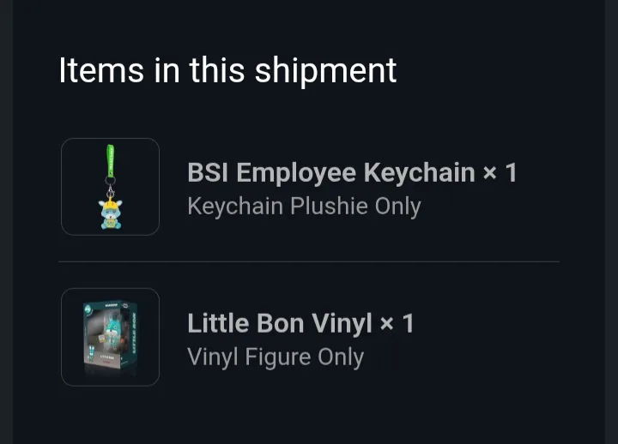Select the Little Bon Vinyl item title
The height and width of the screenshot is (444, 618).
pos(279,323)
